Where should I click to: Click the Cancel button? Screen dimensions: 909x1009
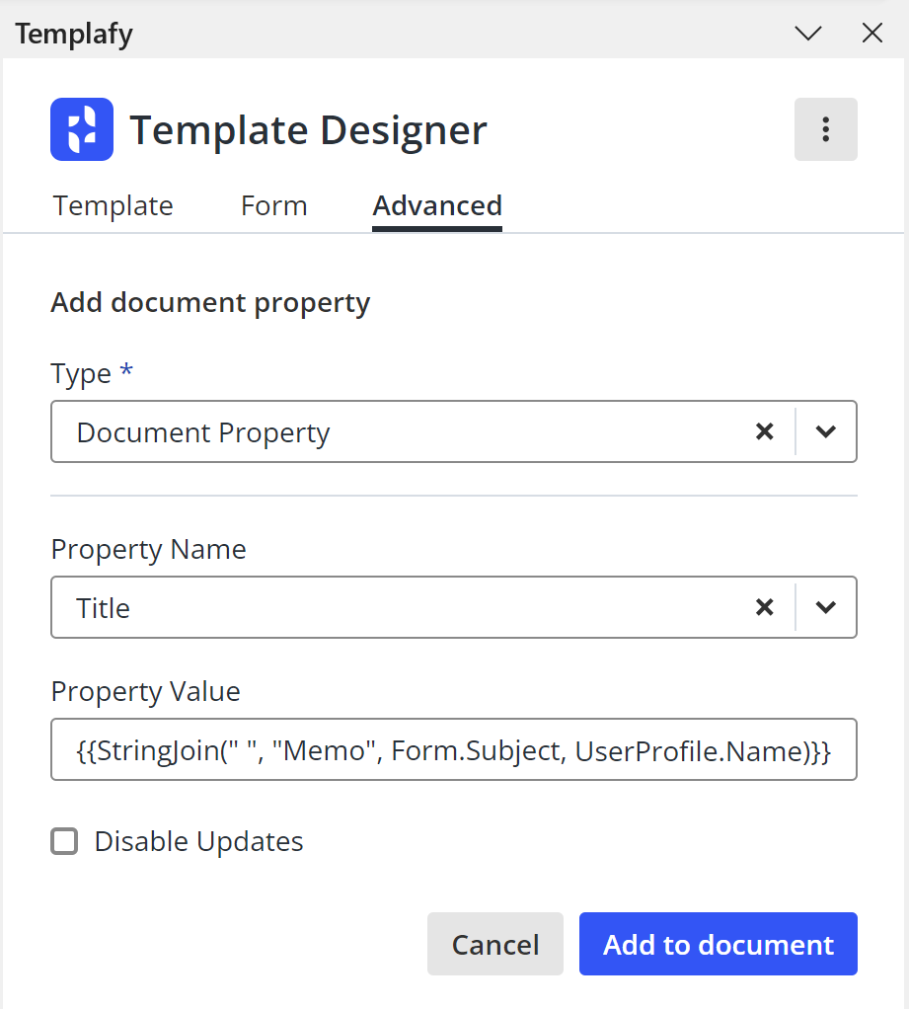tap(495, 944)
